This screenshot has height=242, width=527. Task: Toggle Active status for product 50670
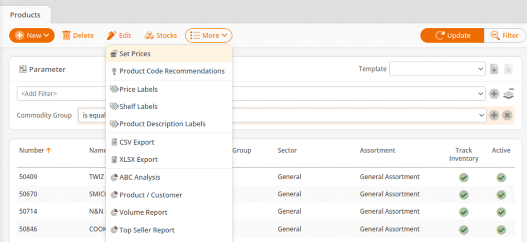coord(501,195)
